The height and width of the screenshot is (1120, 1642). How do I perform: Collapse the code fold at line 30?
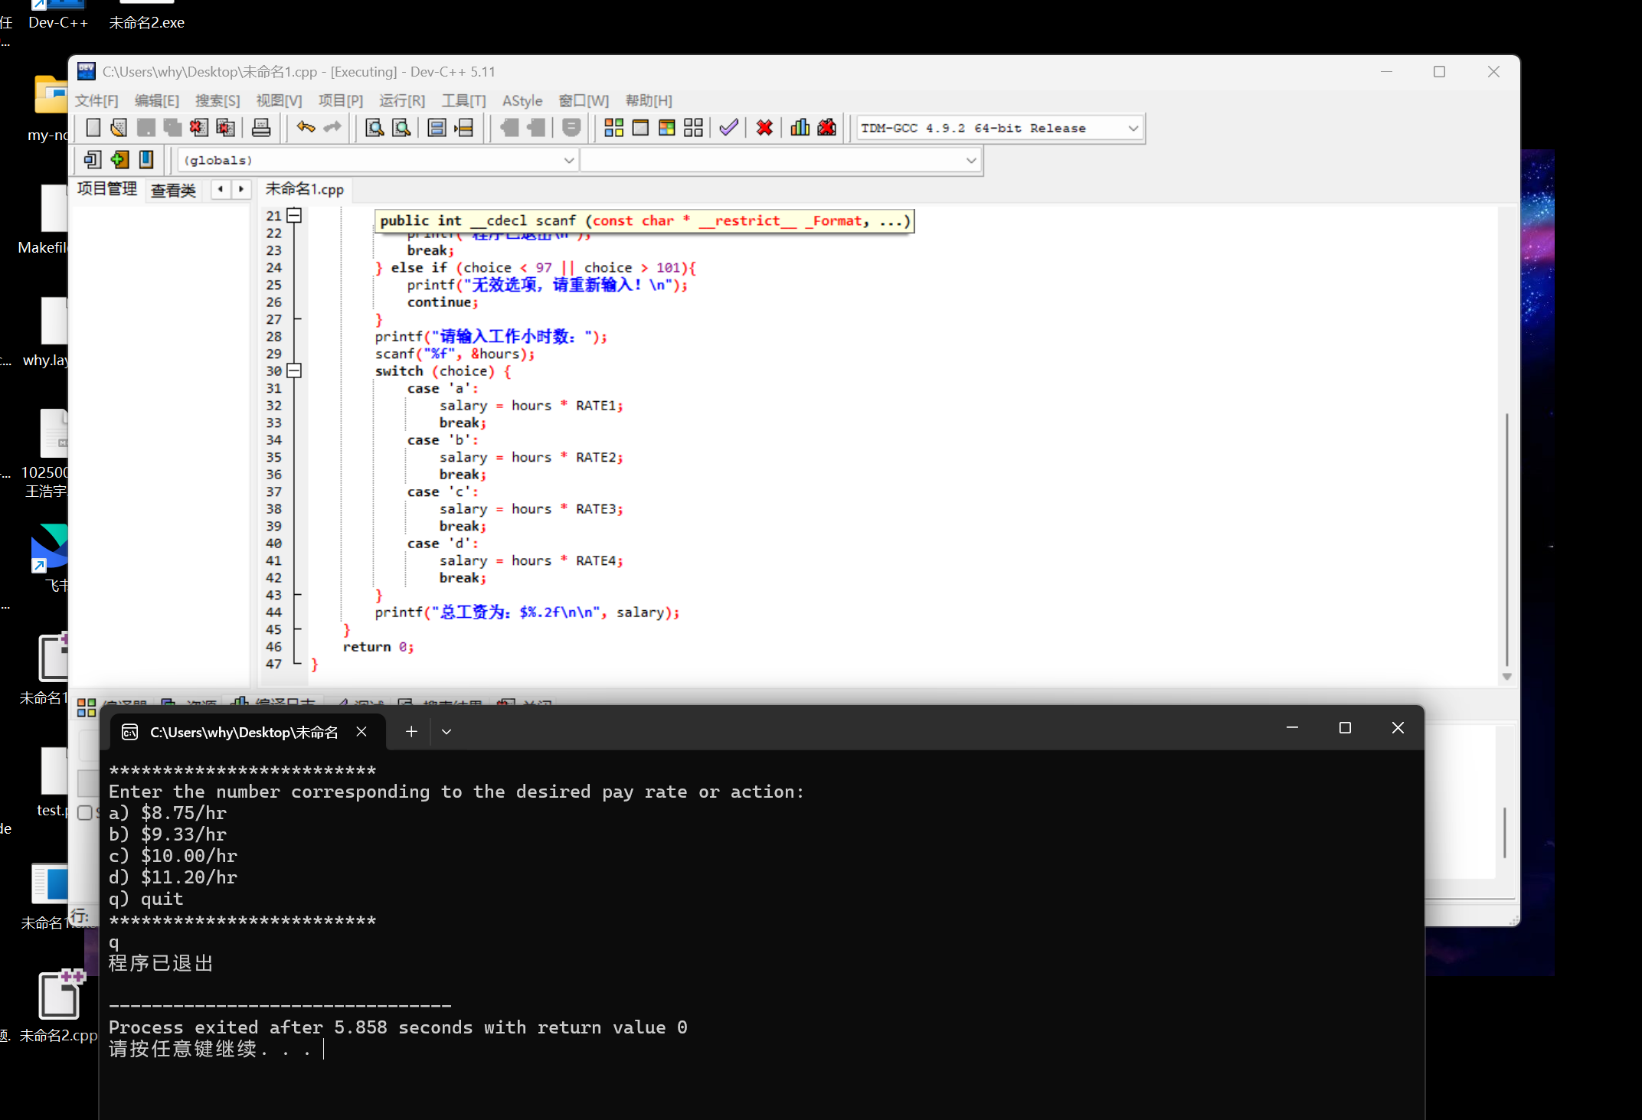294,371
